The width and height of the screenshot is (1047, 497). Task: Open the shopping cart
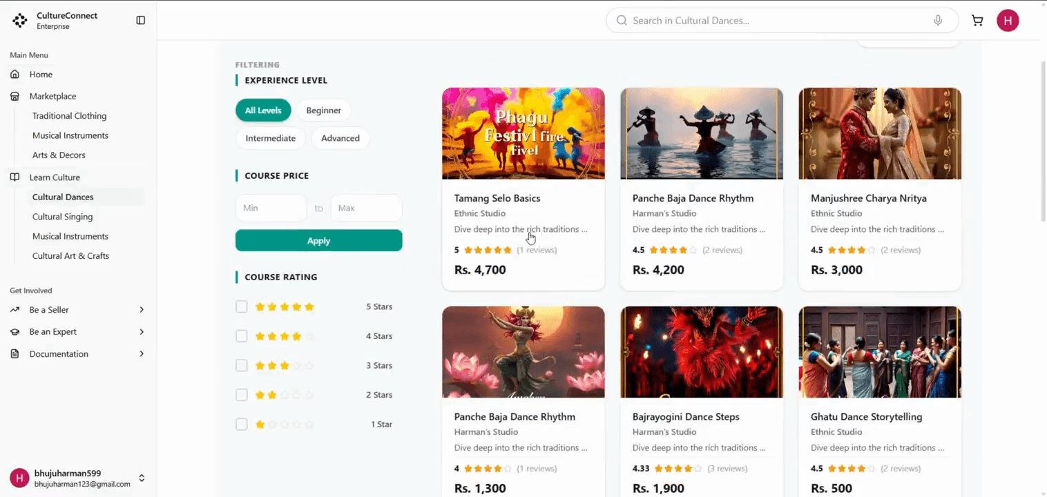[977, 21]
